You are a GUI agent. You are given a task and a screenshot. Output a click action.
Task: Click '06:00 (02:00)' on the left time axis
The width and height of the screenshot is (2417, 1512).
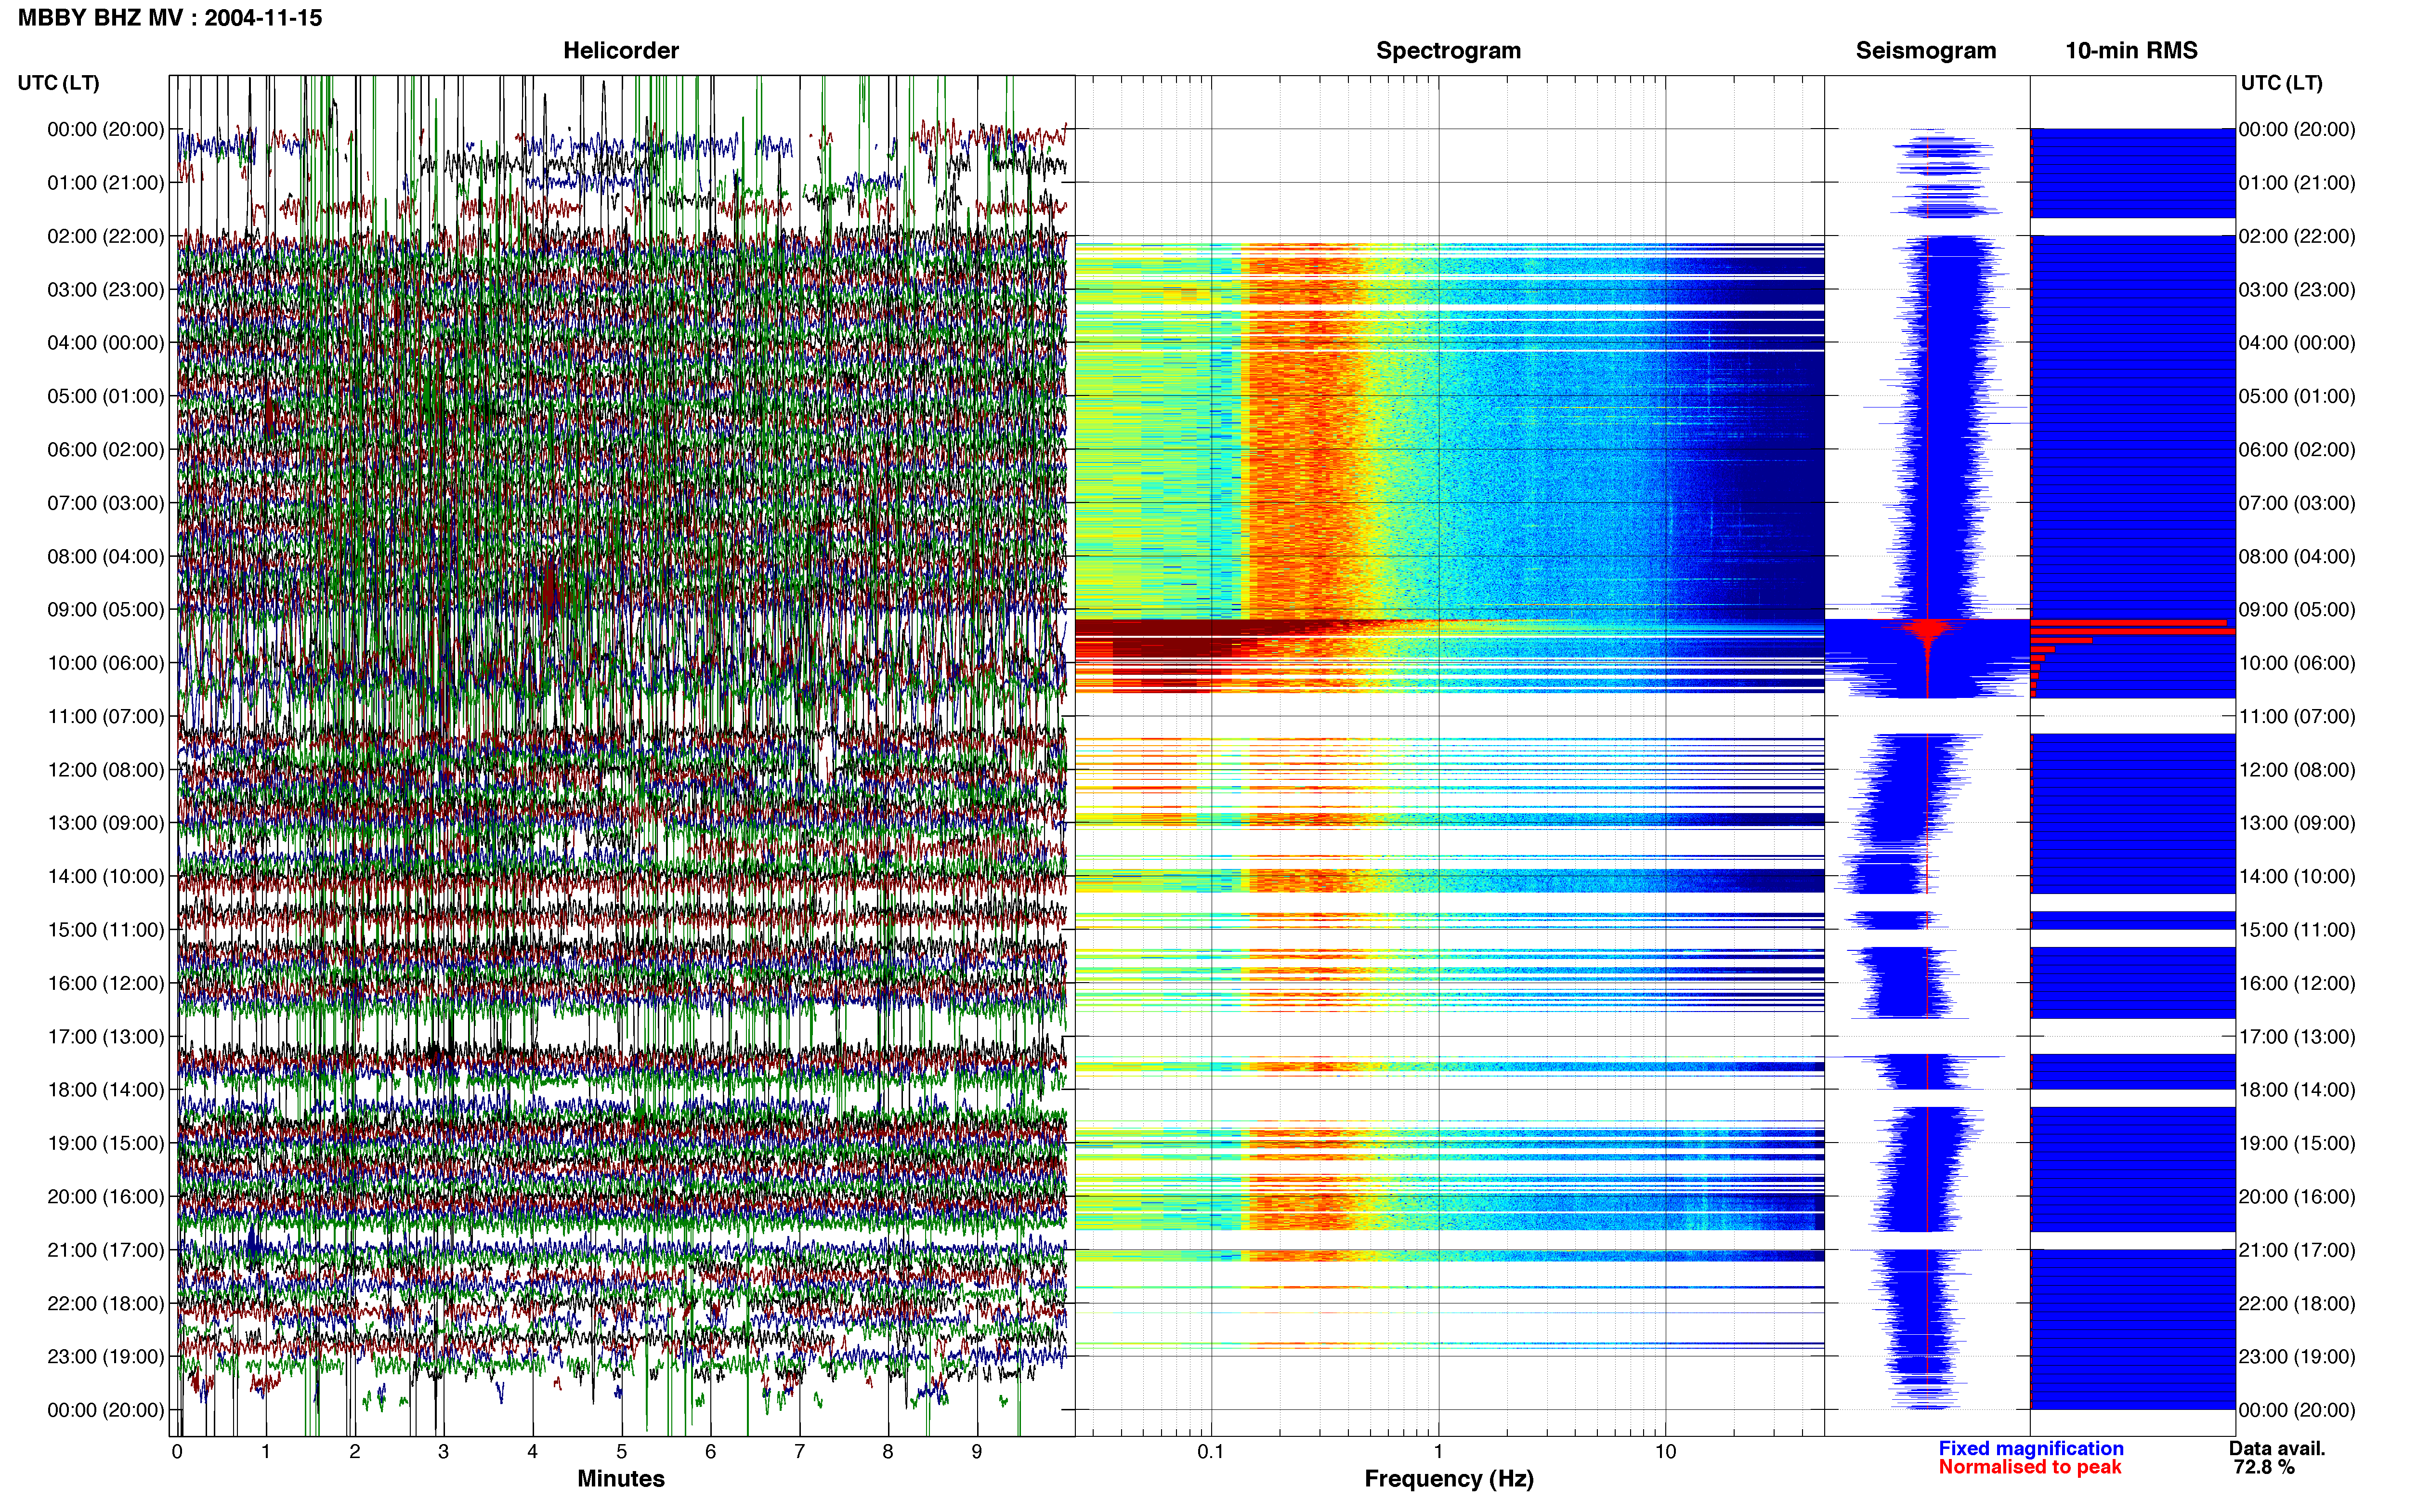(106, 450)
